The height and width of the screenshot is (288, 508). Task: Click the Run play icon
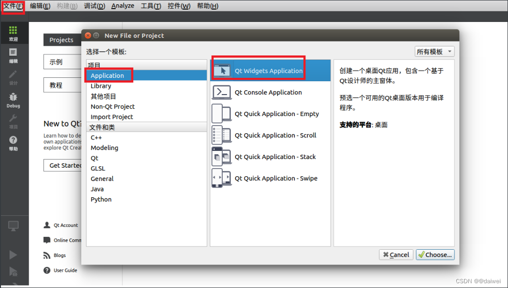pyautogui.click(x=13, y=255)
